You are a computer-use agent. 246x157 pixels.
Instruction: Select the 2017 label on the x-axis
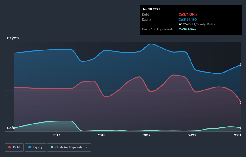[56, 135]
